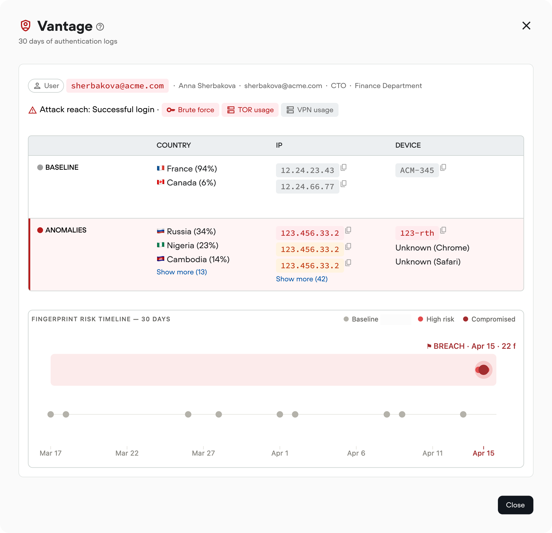The image size is (552, 533).
Task: Click the DEVICE column header
Action: tap(408, 145)
